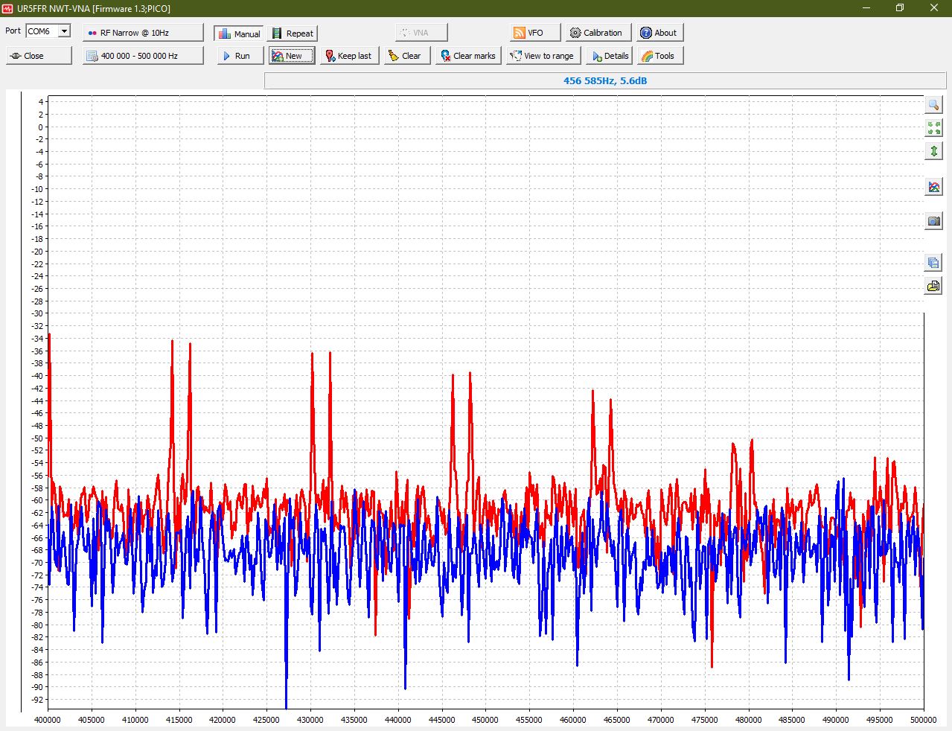Open the Calibration settings
Image resolution: width=952 pixels, height=731 pixels.
pyautogui.click(x=598, y=33)
